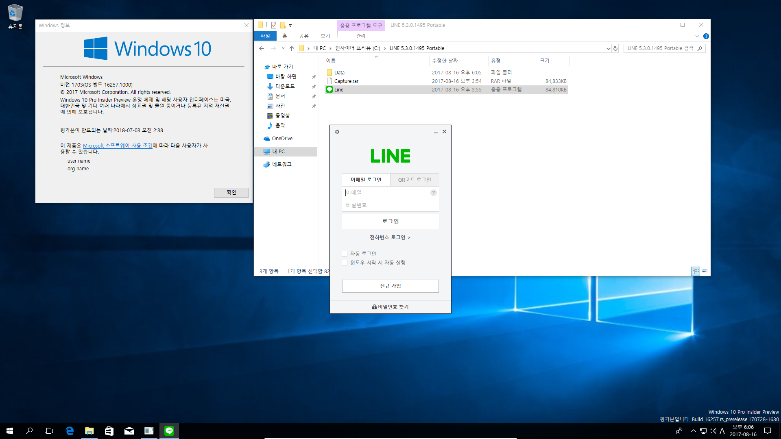This screenshot has width=781, height=439.
Task: Open the Action Center notification icon
Action: point(768,431)
